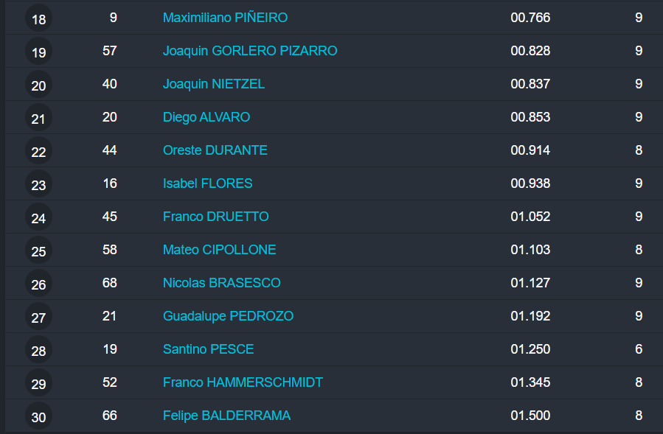Click Guadalupe PEDROZO's name link
663x434 pixels.
229,316
